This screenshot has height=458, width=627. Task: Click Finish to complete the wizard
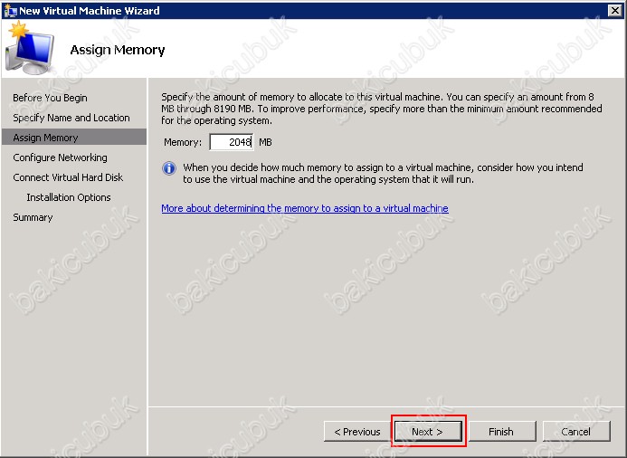pyautogui.click(x=502, y=431)
